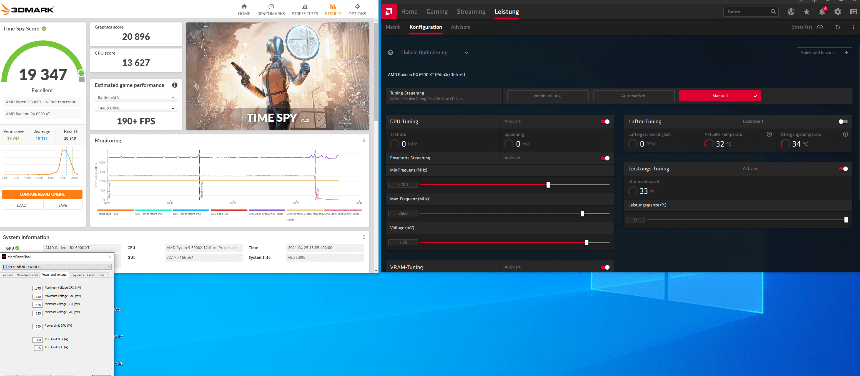Open STRESS TESTS icon in 3DMark
This screenshot has height=376, width=860.
(305, 6)
